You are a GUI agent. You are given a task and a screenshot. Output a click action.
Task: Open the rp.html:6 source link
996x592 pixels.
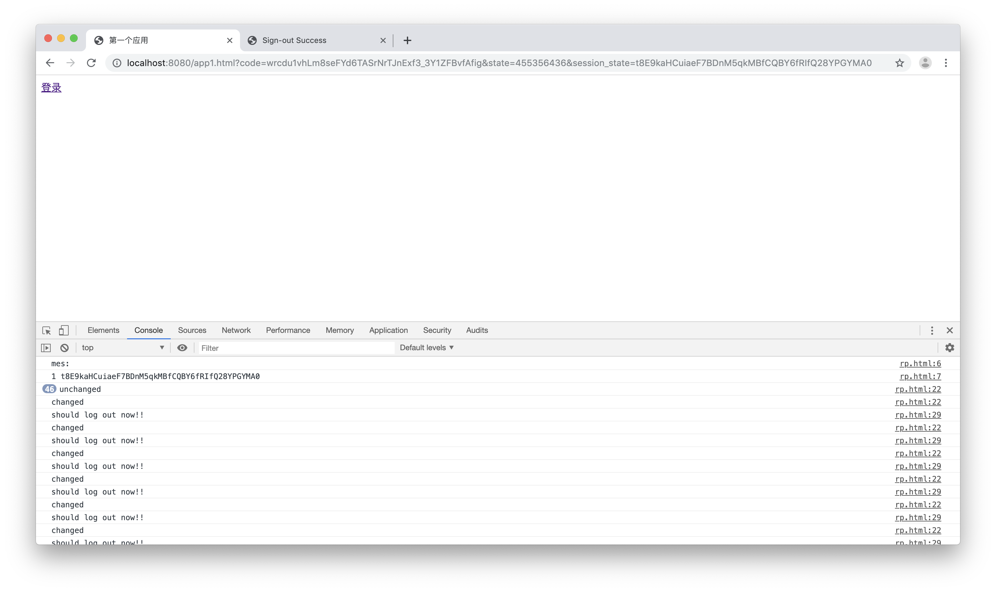[x=920, y=363]
